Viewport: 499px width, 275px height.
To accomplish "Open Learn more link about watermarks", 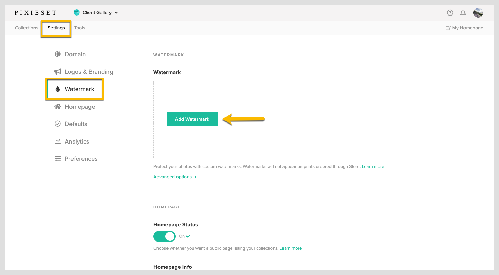I will tap(373, 167).
